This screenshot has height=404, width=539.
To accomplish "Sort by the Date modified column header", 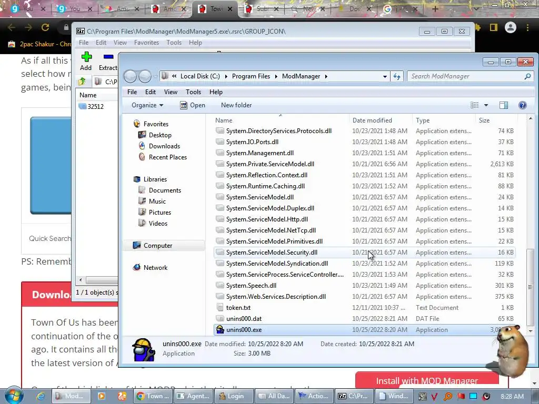I will [x=380, y=120].
